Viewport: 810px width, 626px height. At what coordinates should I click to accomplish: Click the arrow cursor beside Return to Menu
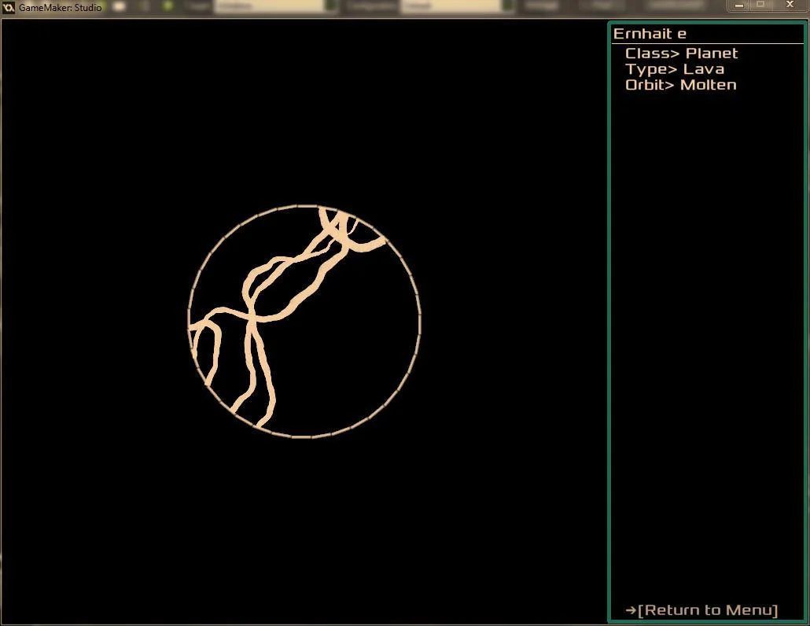coord(631,610)
